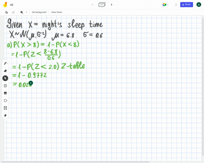
Task: Open the Google Meet options
Action: click(x=165, y=5)
